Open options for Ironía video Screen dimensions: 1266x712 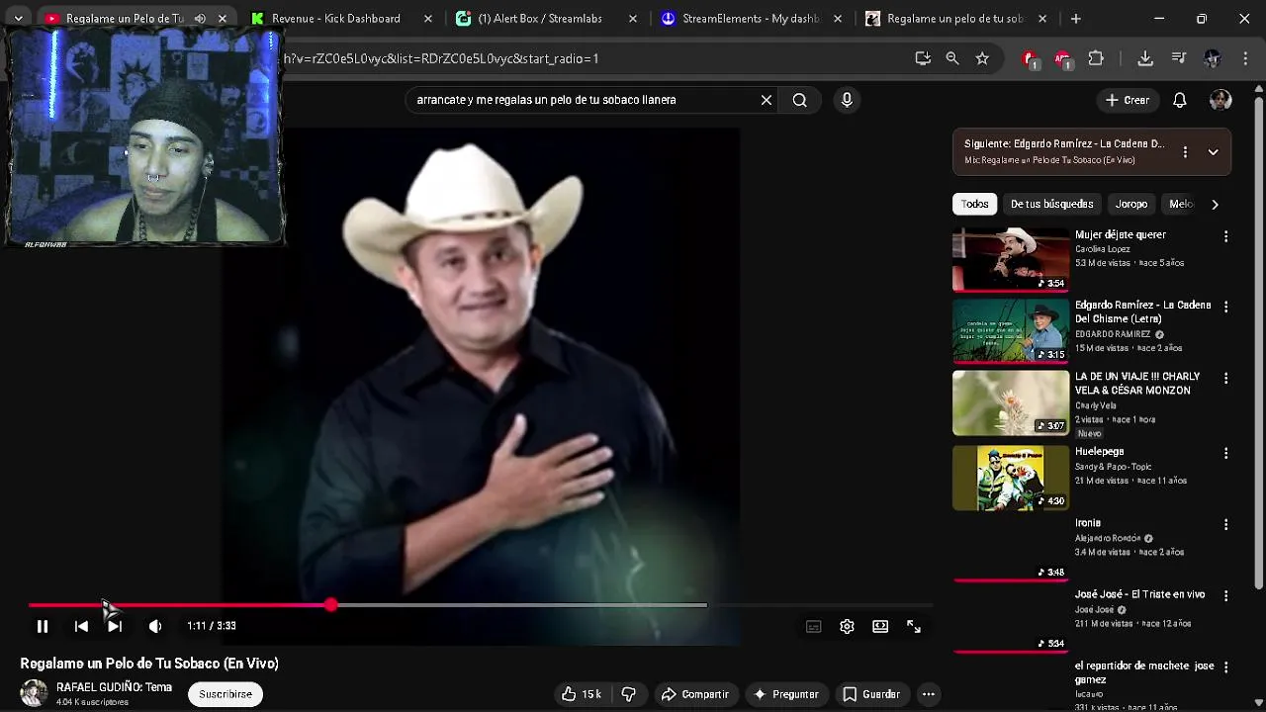(1225, 525)
